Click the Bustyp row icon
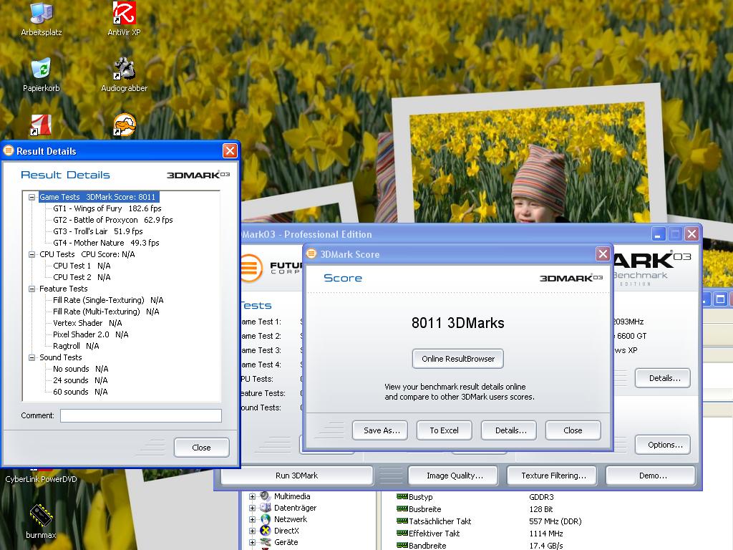 click(402, 497)
